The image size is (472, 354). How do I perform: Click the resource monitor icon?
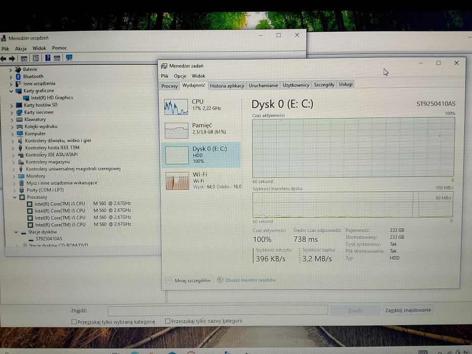pos(220,280)
